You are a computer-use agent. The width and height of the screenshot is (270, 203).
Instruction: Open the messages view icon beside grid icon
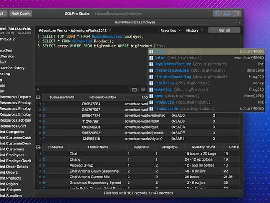[x=143, y=90]
